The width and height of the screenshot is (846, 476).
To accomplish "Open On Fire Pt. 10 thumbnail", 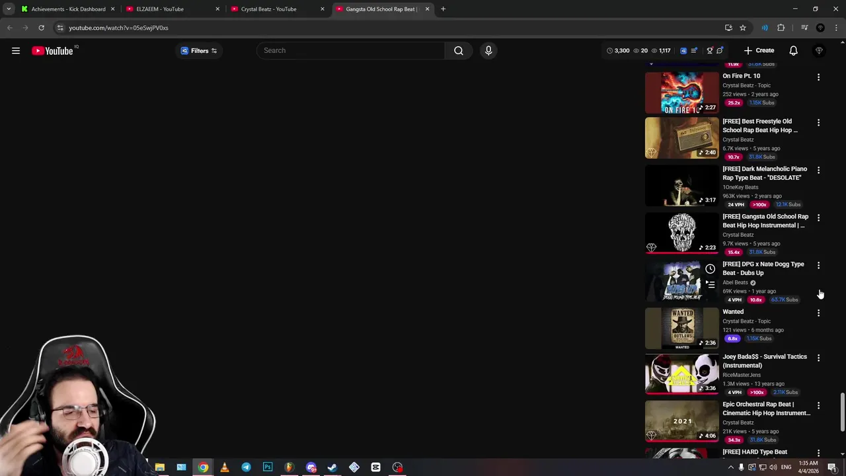I will click(x=681, y=93).
